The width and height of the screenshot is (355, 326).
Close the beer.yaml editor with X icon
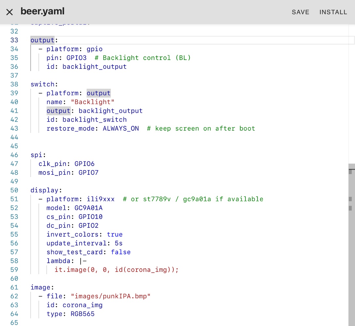tap(10, 12)
